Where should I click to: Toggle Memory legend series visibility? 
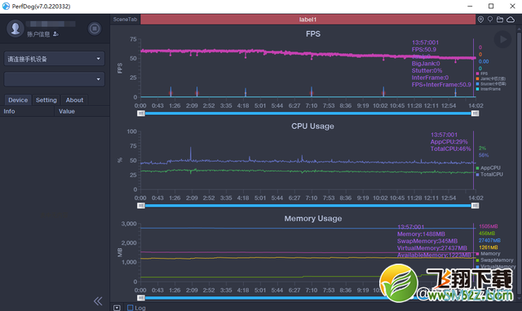(x=488, y=254)
